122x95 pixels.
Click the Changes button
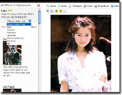coord(75,6)
